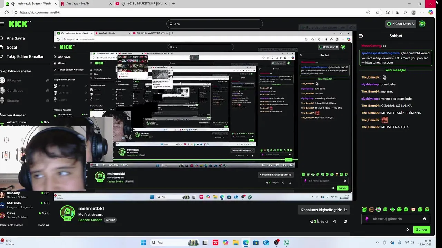Click KICKs Satın Al button
442x248 pixels.
click(x=401, y=24)
